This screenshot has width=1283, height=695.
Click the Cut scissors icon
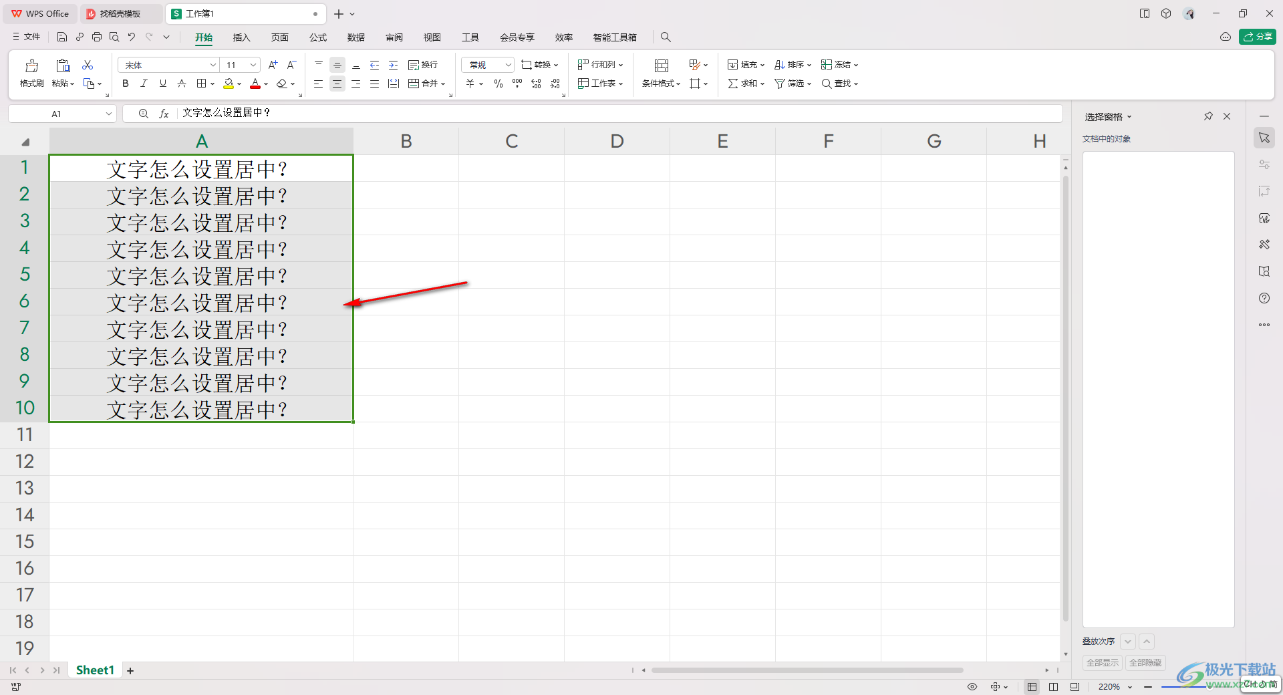click(x=88, y=65)
